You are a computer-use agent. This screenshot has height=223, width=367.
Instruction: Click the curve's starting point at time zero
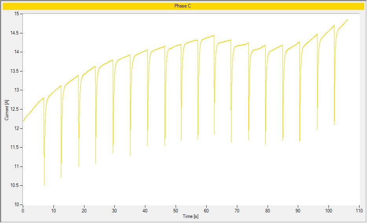tap(23, 121)
